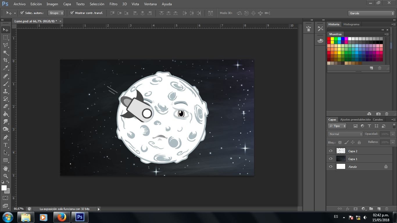Image resolution: width=397 pixels, height=223 pixels.
Task: Open the tool preset picker arrow
Action: click(15, 13)
